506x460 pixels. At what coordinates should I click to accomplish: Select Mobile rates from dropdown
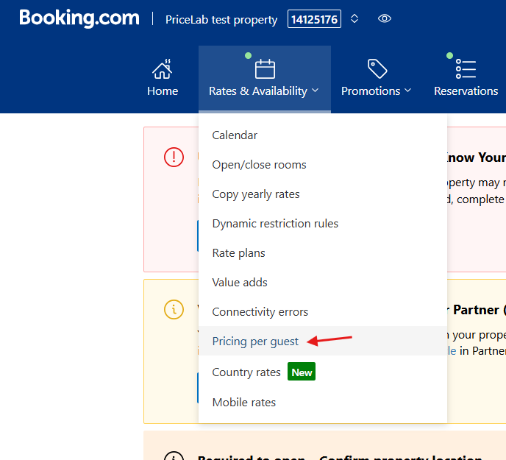click(323, 403)
